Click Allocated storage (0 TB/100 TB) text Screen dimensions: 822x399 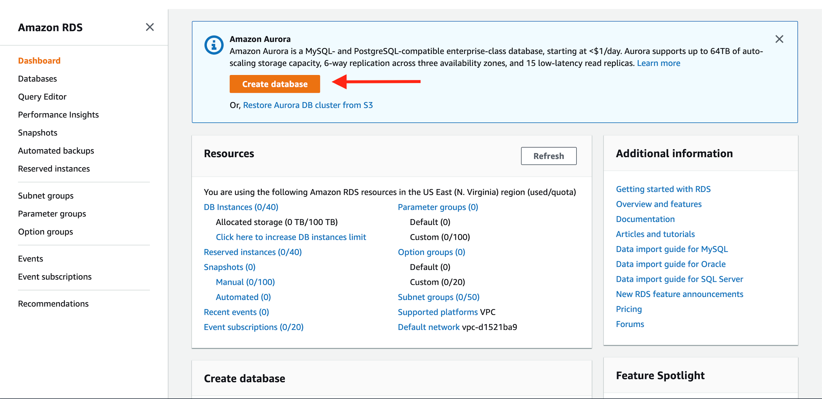(277, 222)
